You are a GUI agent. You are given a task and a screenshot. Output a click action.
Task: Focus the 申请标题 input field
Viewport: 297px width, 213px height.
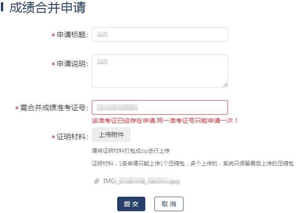pos(159,34)
